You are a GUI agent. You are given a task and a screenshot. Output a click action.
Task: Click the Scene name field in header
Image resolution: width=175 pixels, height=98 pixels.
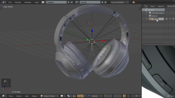coord(90,2)
